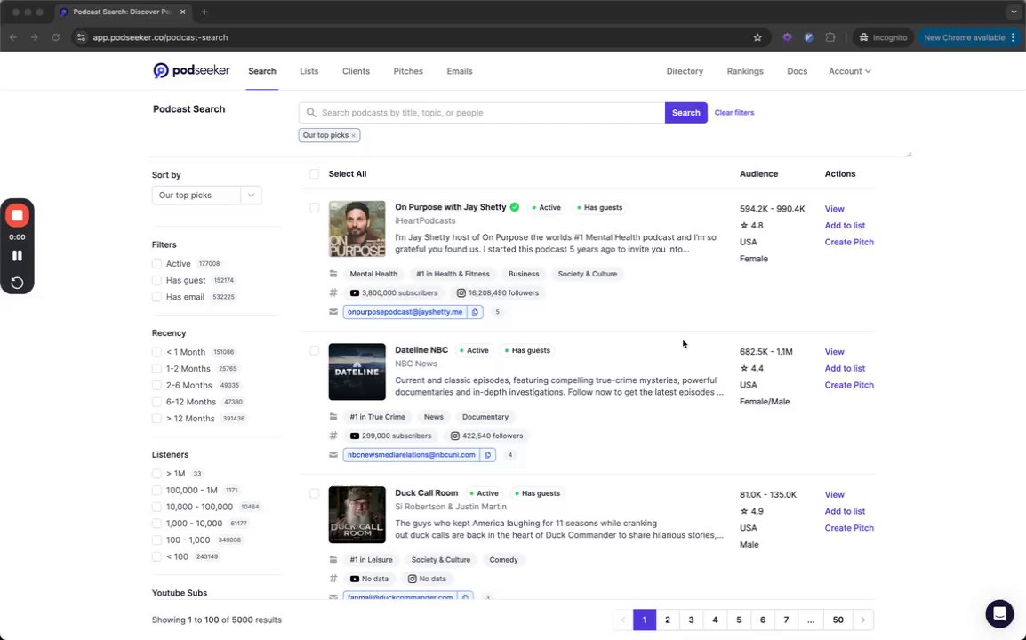Open the Clients tab
The height and width of the screenshot is (640, 1026).
[x=356, y=71]
